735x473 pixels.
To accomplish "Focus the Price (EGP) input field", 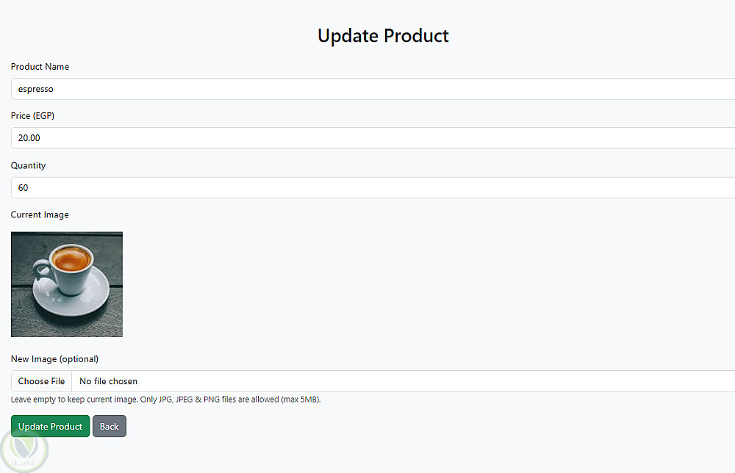I will 373,138.
